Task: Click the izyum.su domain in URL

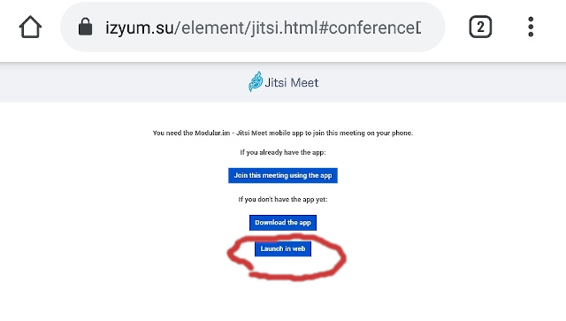Action: (x=140, y=28)
